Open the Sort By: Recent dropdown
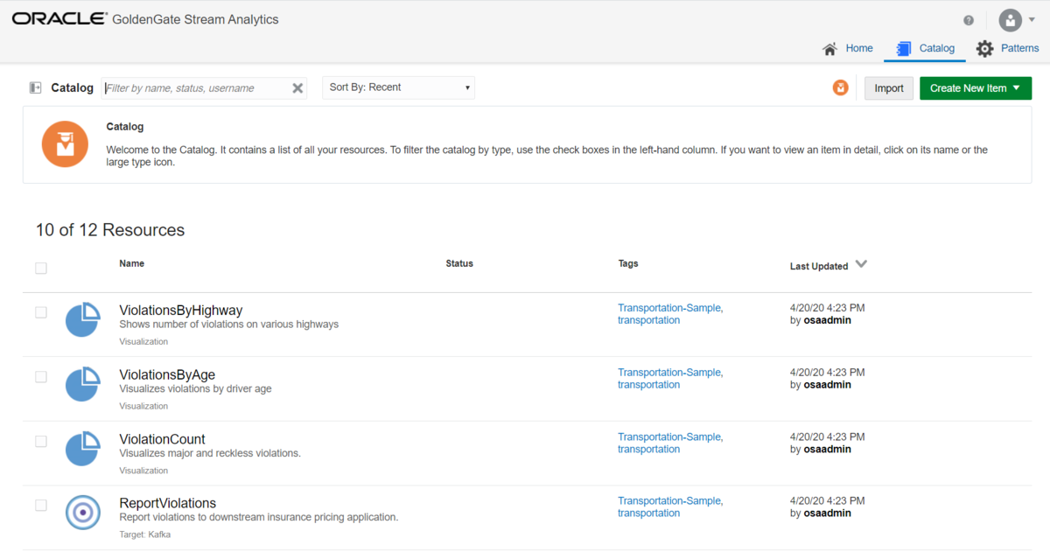Image resolution: width=1050 pixels, height=552 pixels. (x=399, y=87)
